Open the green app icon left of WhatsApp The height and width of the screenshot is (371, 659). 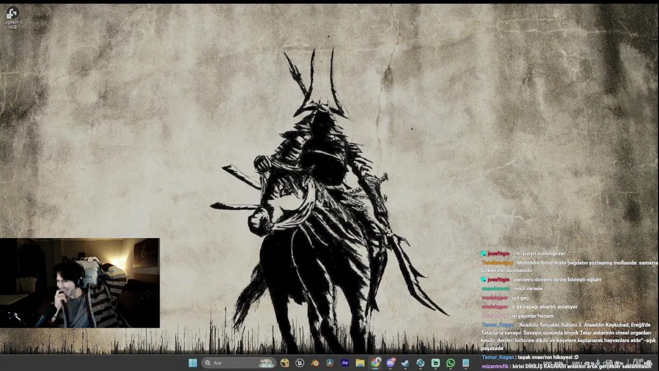(436, 363)
